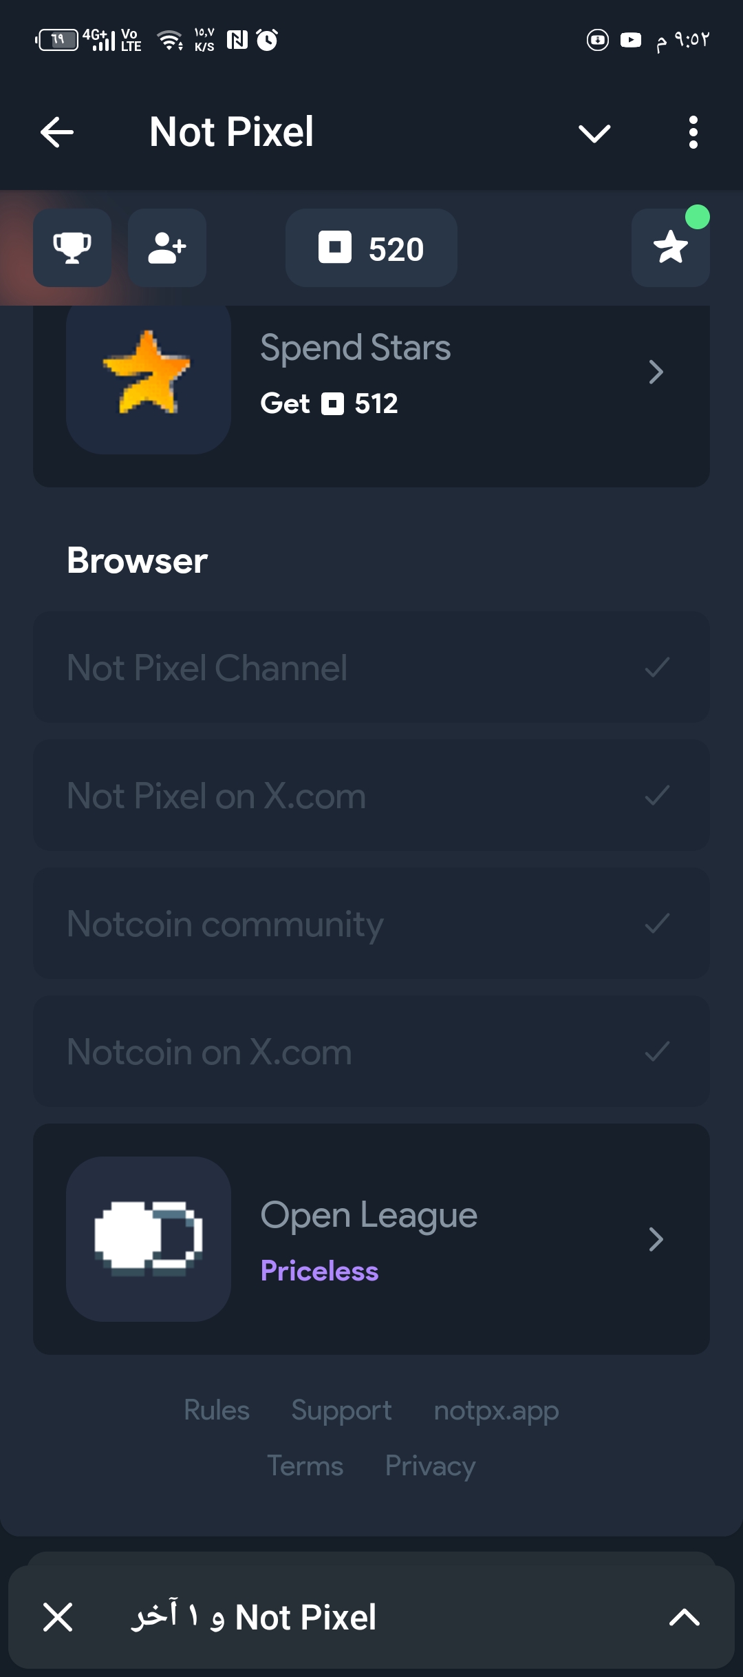Open the Support link
The image size is (743, 1677).
[x=341, y=1410]
